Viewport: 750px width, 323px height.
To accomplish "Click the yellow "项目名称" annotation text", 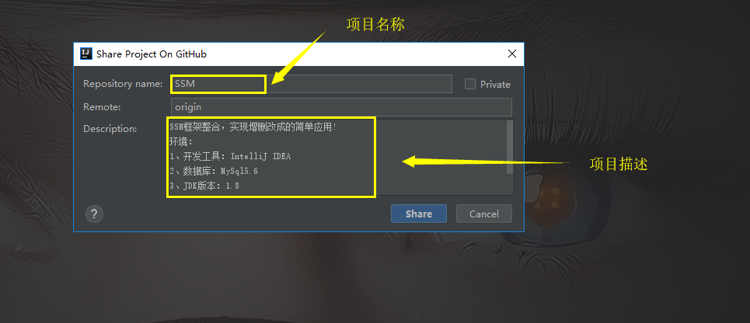I will point(375,24).
